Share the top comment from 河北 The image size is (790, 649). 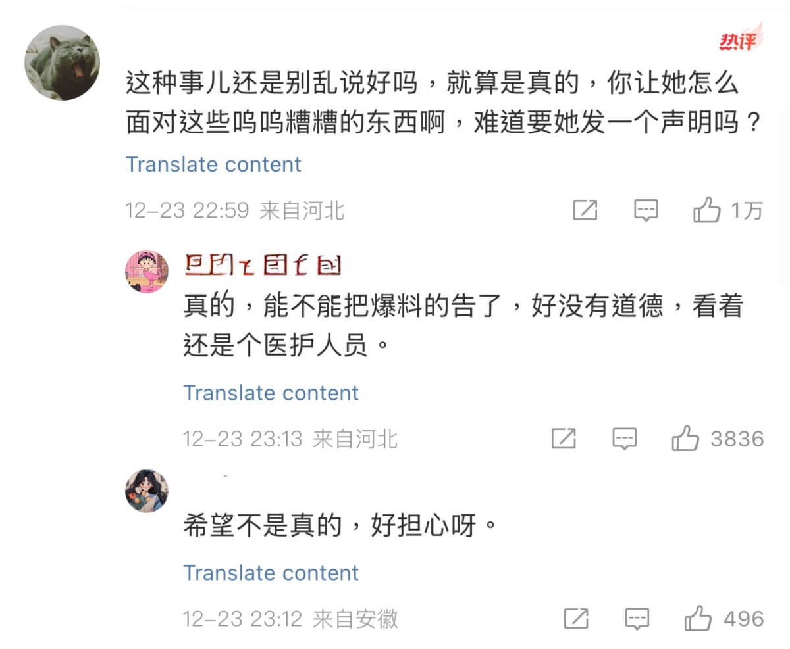click(x=585, y=210)
